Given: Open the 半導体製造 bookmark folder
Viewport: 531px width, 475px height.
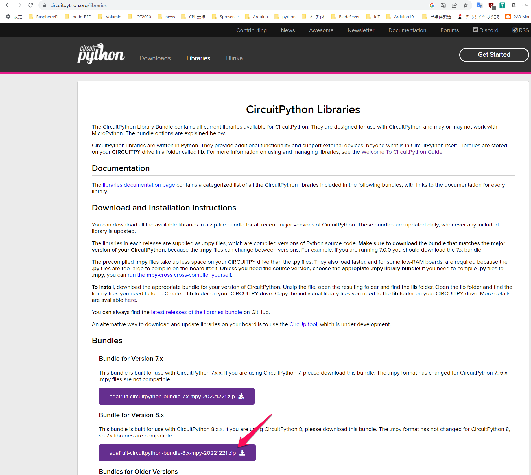Looking at the screenshot, I should point(437,17).
